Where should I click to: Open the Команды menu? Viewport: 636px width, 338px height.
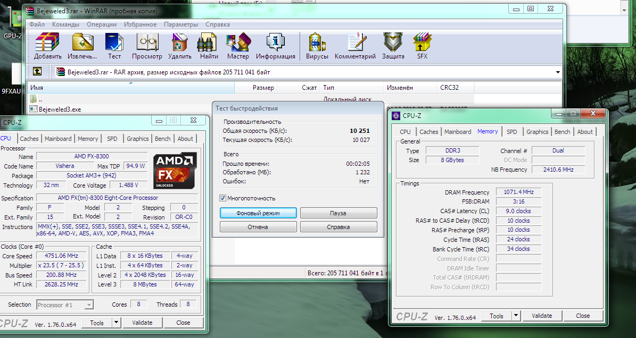coord(65,24)
